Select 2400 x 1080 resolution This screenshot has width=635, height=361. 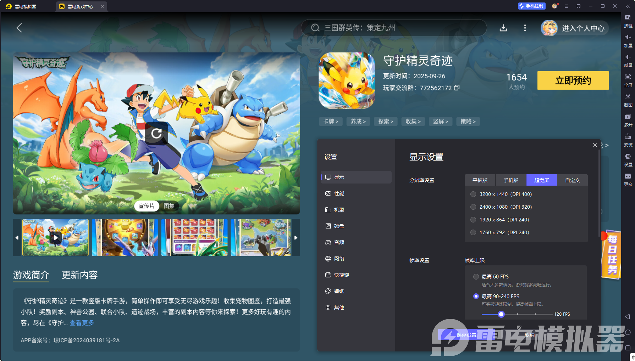tap(473, 207)
